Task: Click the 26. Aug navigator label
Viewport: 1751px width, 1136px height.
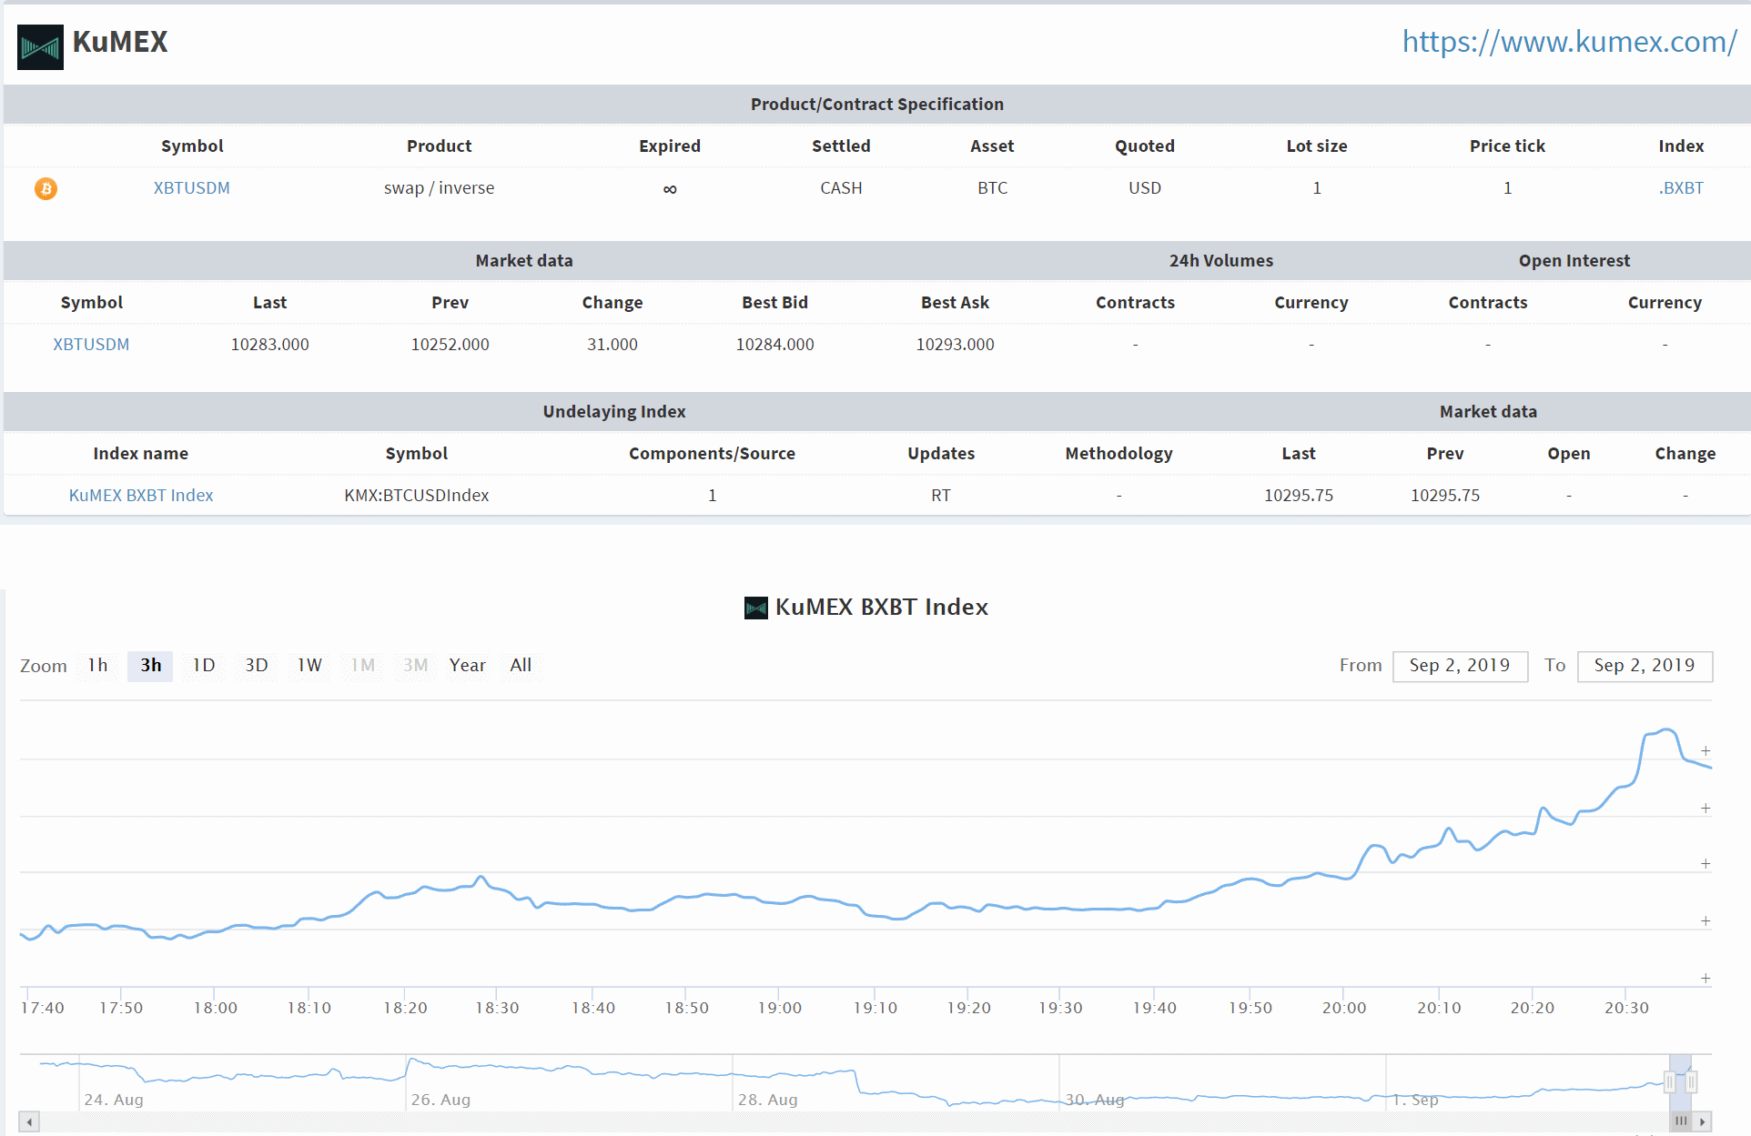Action: coord(441,1100)
